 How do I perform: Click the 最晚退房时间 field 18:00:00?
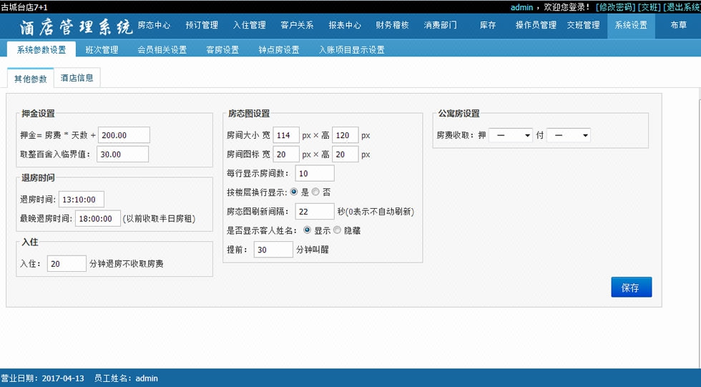[x=98, y=218]
